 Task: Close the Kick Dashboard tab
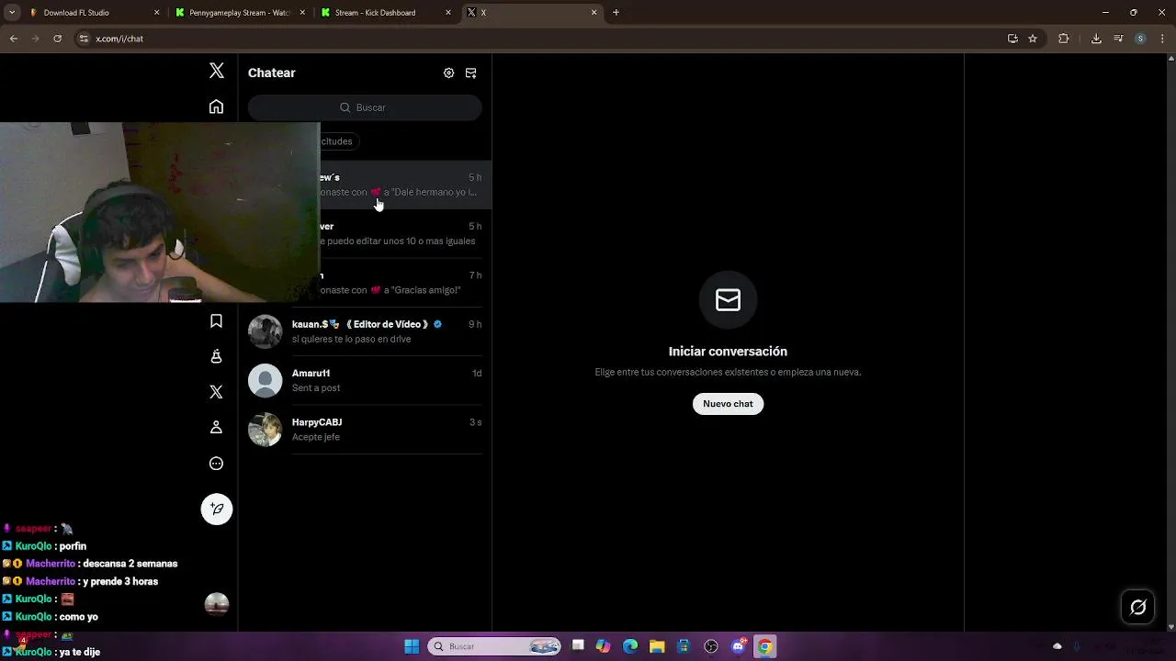pyautogui.click(x=448, y=13)
